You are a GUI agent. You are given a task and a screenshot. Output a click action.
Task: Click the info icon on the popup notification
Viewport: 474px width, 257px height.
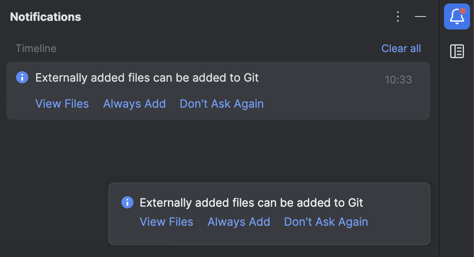coord(127,202)
